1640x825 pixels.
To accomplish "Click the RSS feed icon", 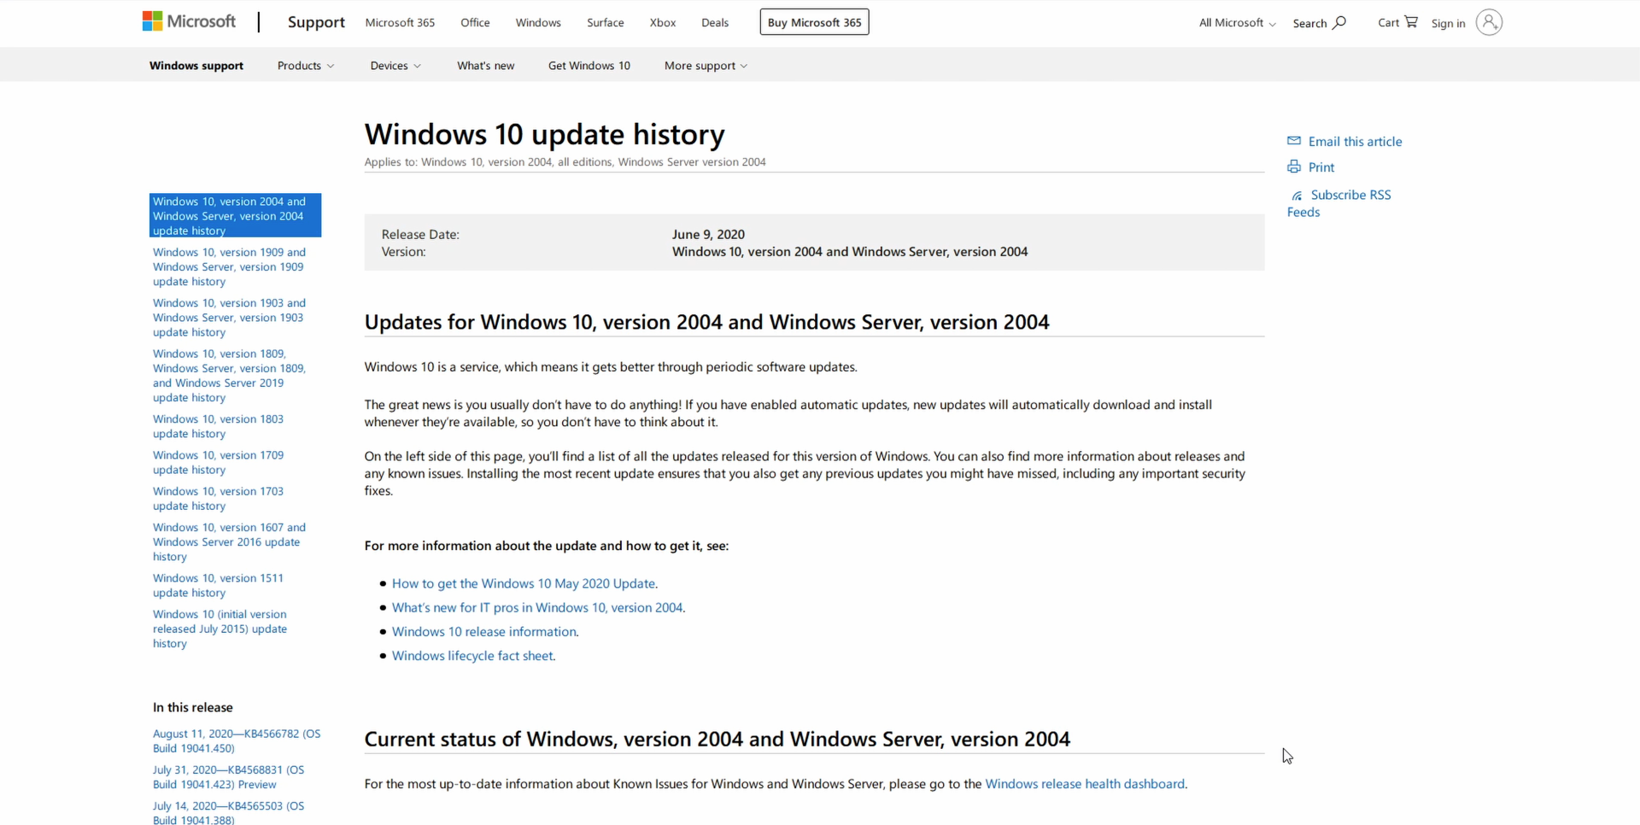I will click(x=1297, y=196).
